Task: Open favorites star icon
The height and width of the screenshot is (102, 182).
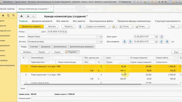Action: pos(3,15)
